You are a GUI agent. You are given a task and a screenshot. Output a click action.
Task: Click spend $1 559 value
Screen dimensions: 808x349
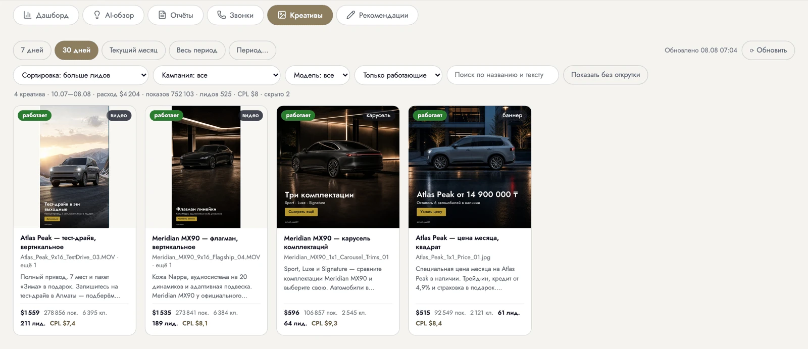point(30,313)
